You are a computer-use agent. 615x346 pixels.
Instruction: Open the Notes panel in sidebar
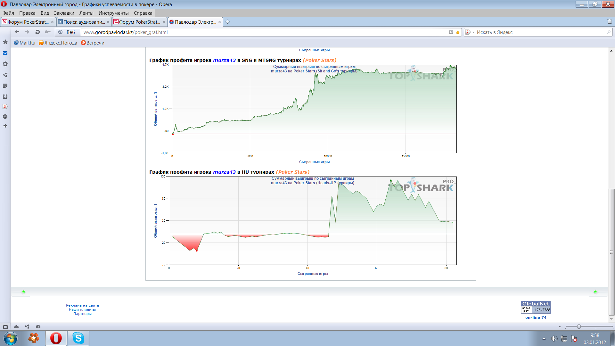5,86
